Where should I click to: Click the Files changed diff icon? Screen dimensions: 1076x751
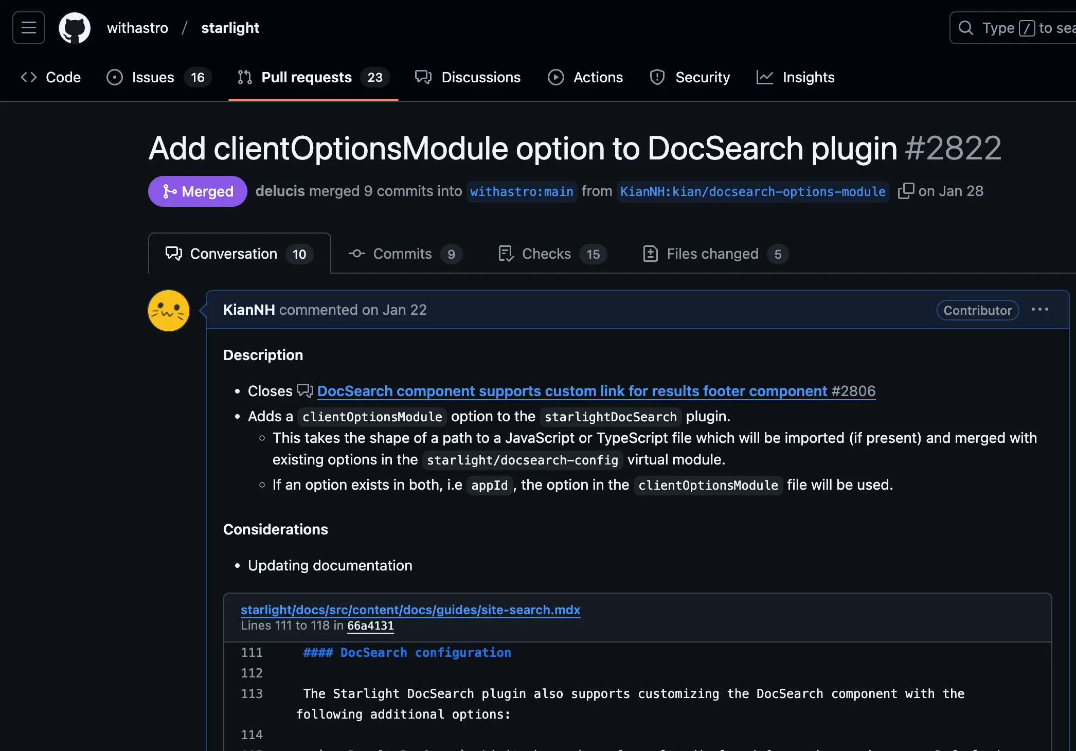click(x=651, y=254)
